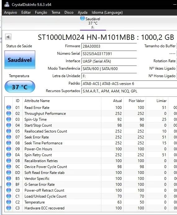Image resolution: width=177 pixels, height=215 pixels.
Task: Click the Saudável health status button
Action: 20,60
